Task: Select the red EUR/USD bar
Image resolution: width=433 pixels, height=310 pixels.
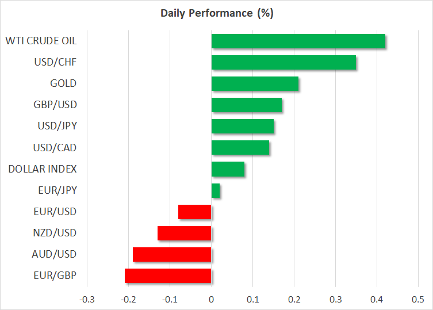Action: (195, 212)
